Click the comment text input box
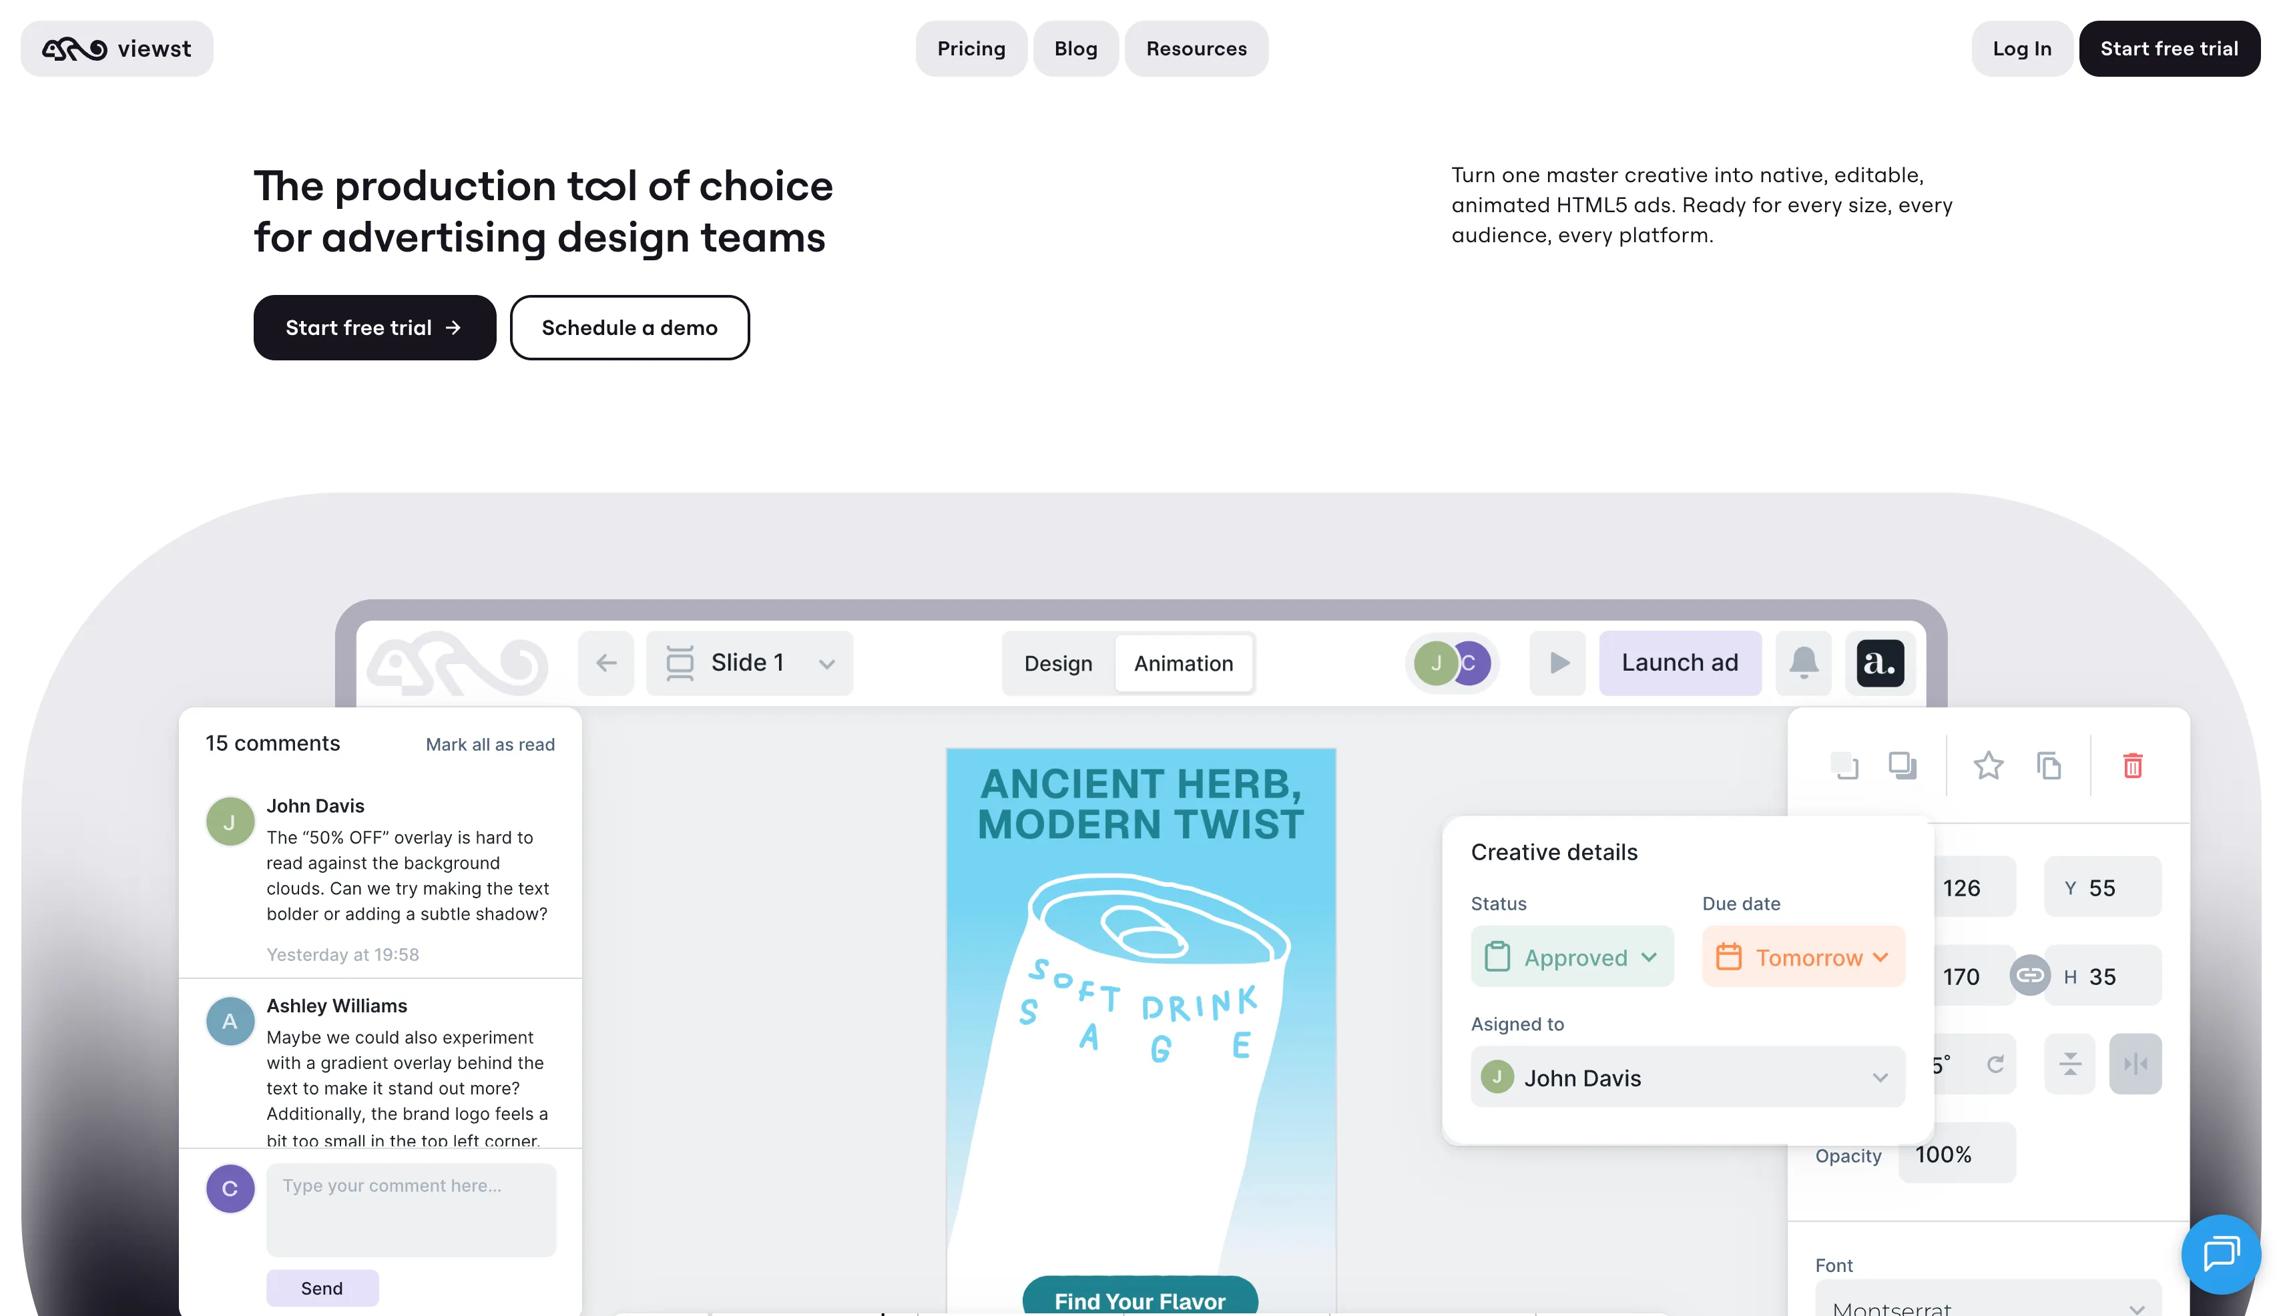2283x1316 pixels. point(411,1209)
